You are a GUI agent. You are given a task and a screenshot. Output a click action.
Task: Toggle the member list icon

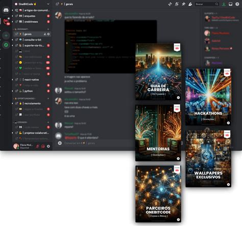tap(190, 4)
